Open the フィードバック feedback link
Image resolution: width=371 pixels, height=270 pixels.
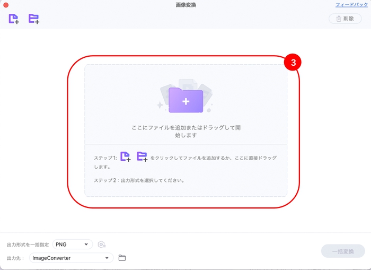click(x=351, y=5)
